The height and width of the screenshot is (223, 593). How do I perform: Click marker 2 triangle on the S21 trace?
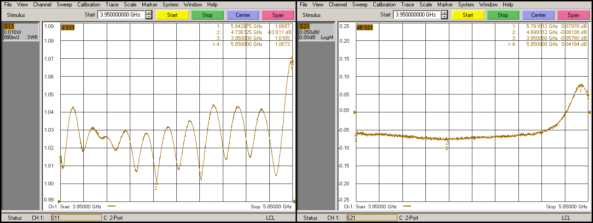pos(447,143)
